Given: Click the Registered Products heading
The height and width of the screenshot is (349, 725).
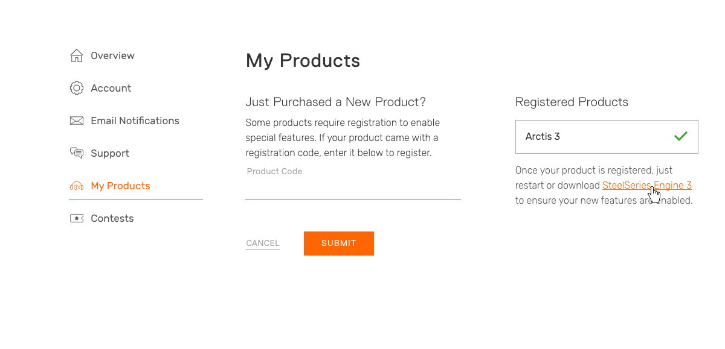Looking at the screenshot, I should (x=572, y=102).
